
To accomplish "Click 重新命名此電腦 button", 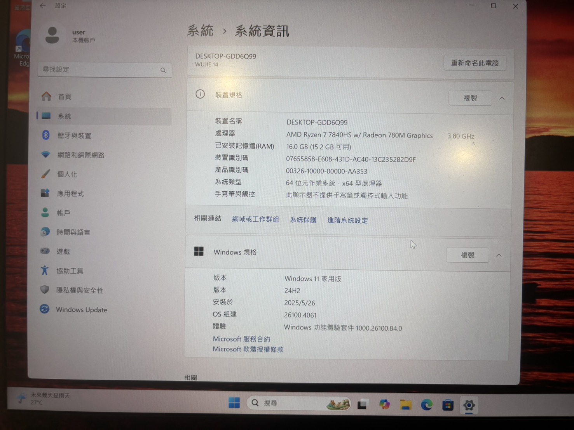I will tap(475, 63).
